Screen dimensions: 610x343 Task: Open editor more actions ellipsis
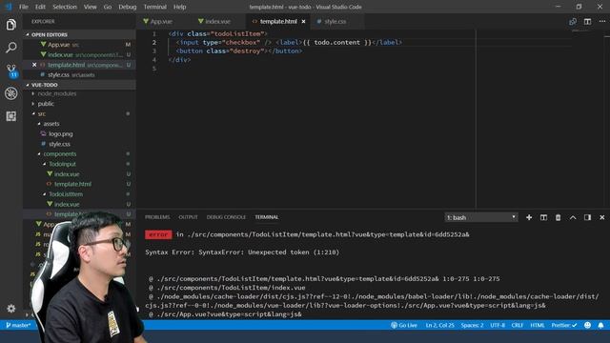[602, 21]
